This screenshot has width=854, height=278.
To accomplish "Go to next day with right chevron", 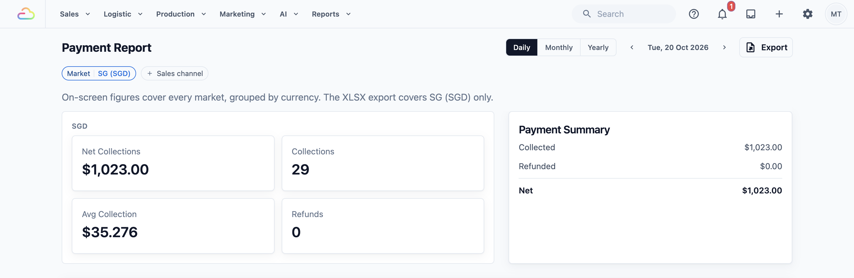I will (x=724, y=47).
